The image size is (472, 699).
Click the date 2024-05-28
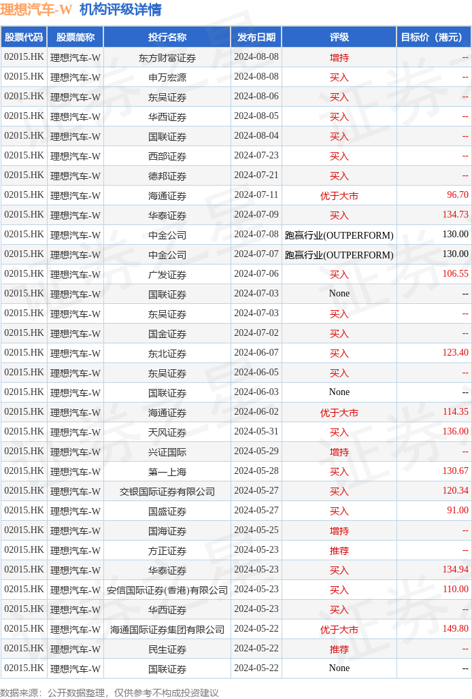click(x=256, y=471)
